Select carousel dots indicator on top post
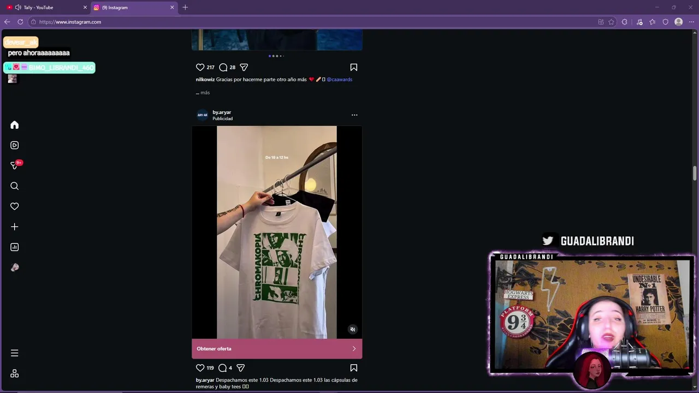The height and width of the screenshot is (393, 699). tap(276, 56)
